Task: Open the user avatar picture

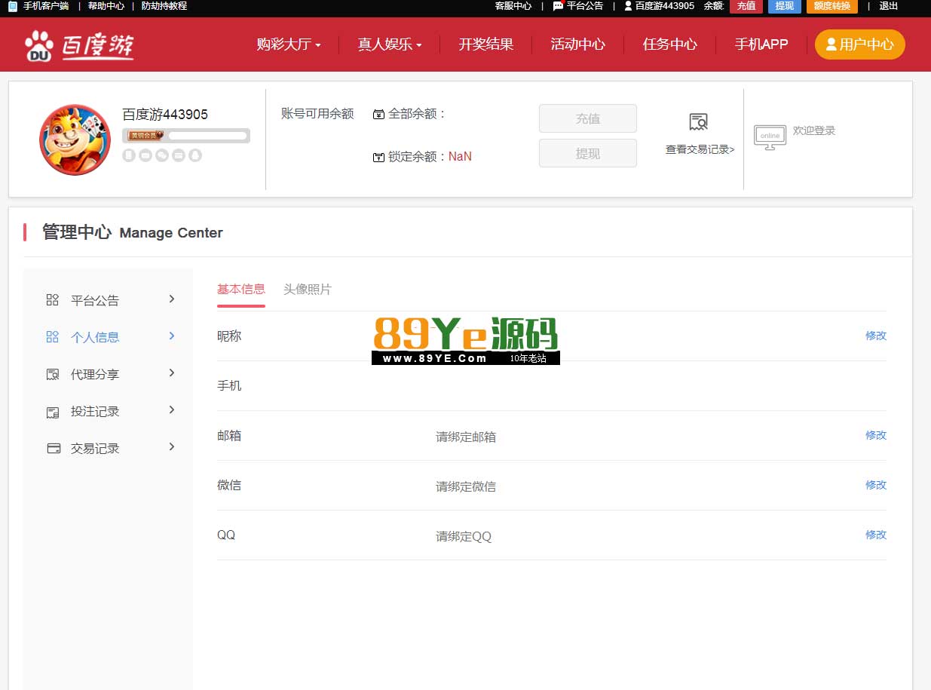Action: tap(75, 140)
